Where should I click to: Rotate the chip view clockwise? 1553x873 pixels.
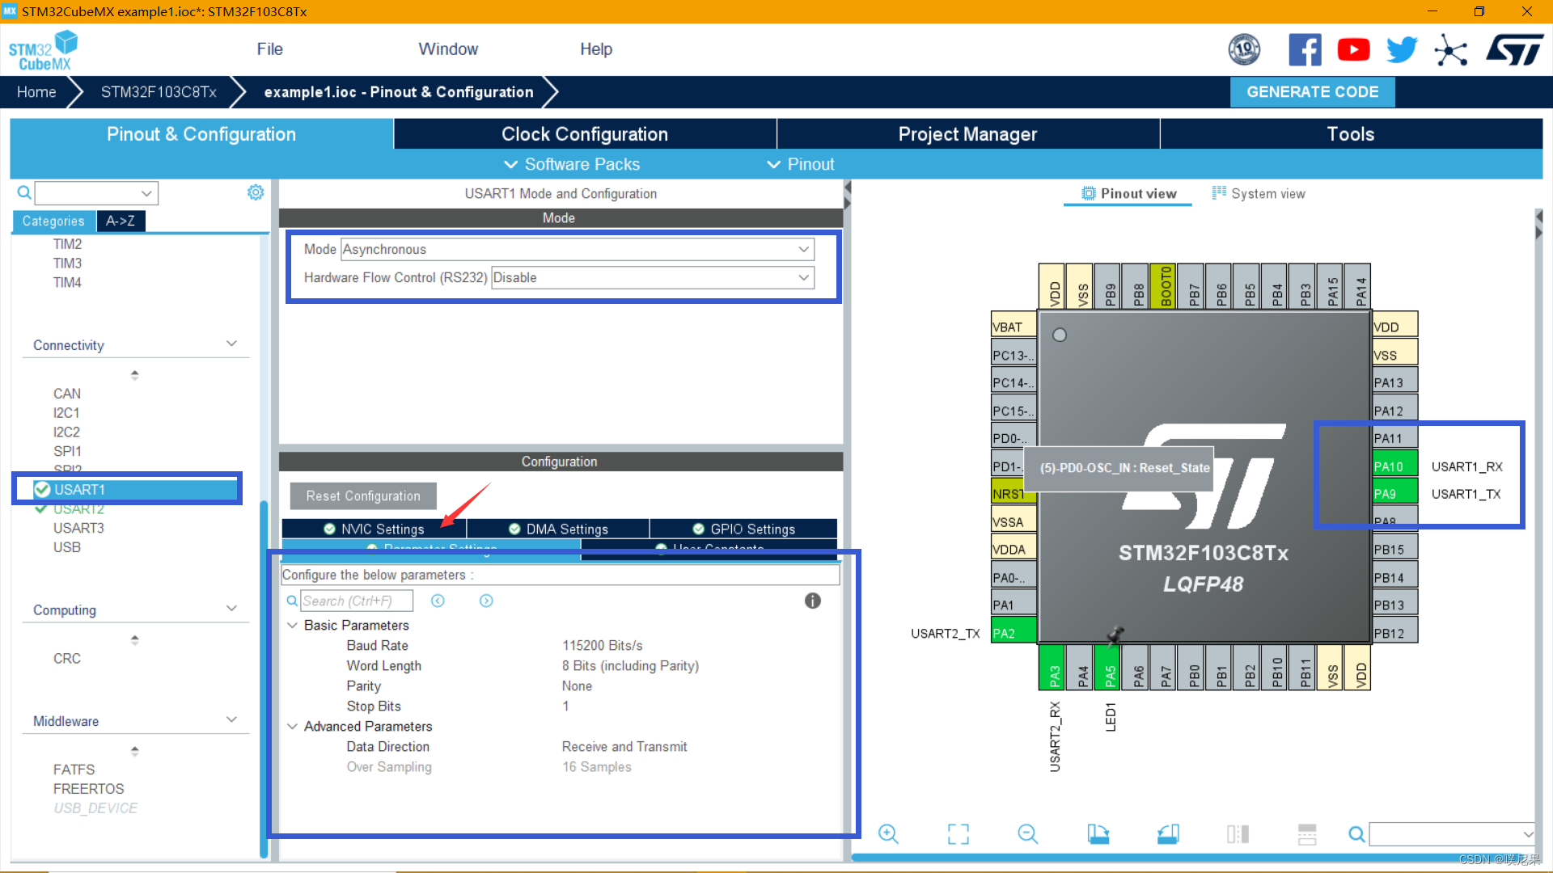[1098, 833]
